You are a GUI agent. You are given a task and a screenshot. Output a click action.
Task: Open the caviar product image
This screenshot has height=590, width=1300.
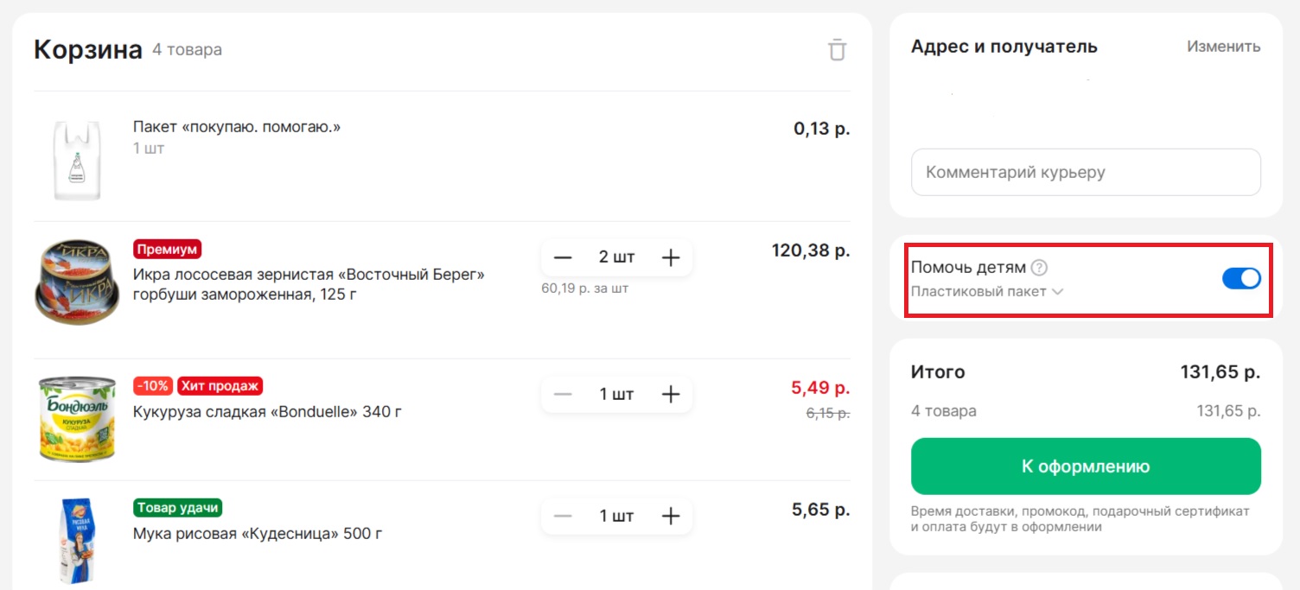(77, 282)
